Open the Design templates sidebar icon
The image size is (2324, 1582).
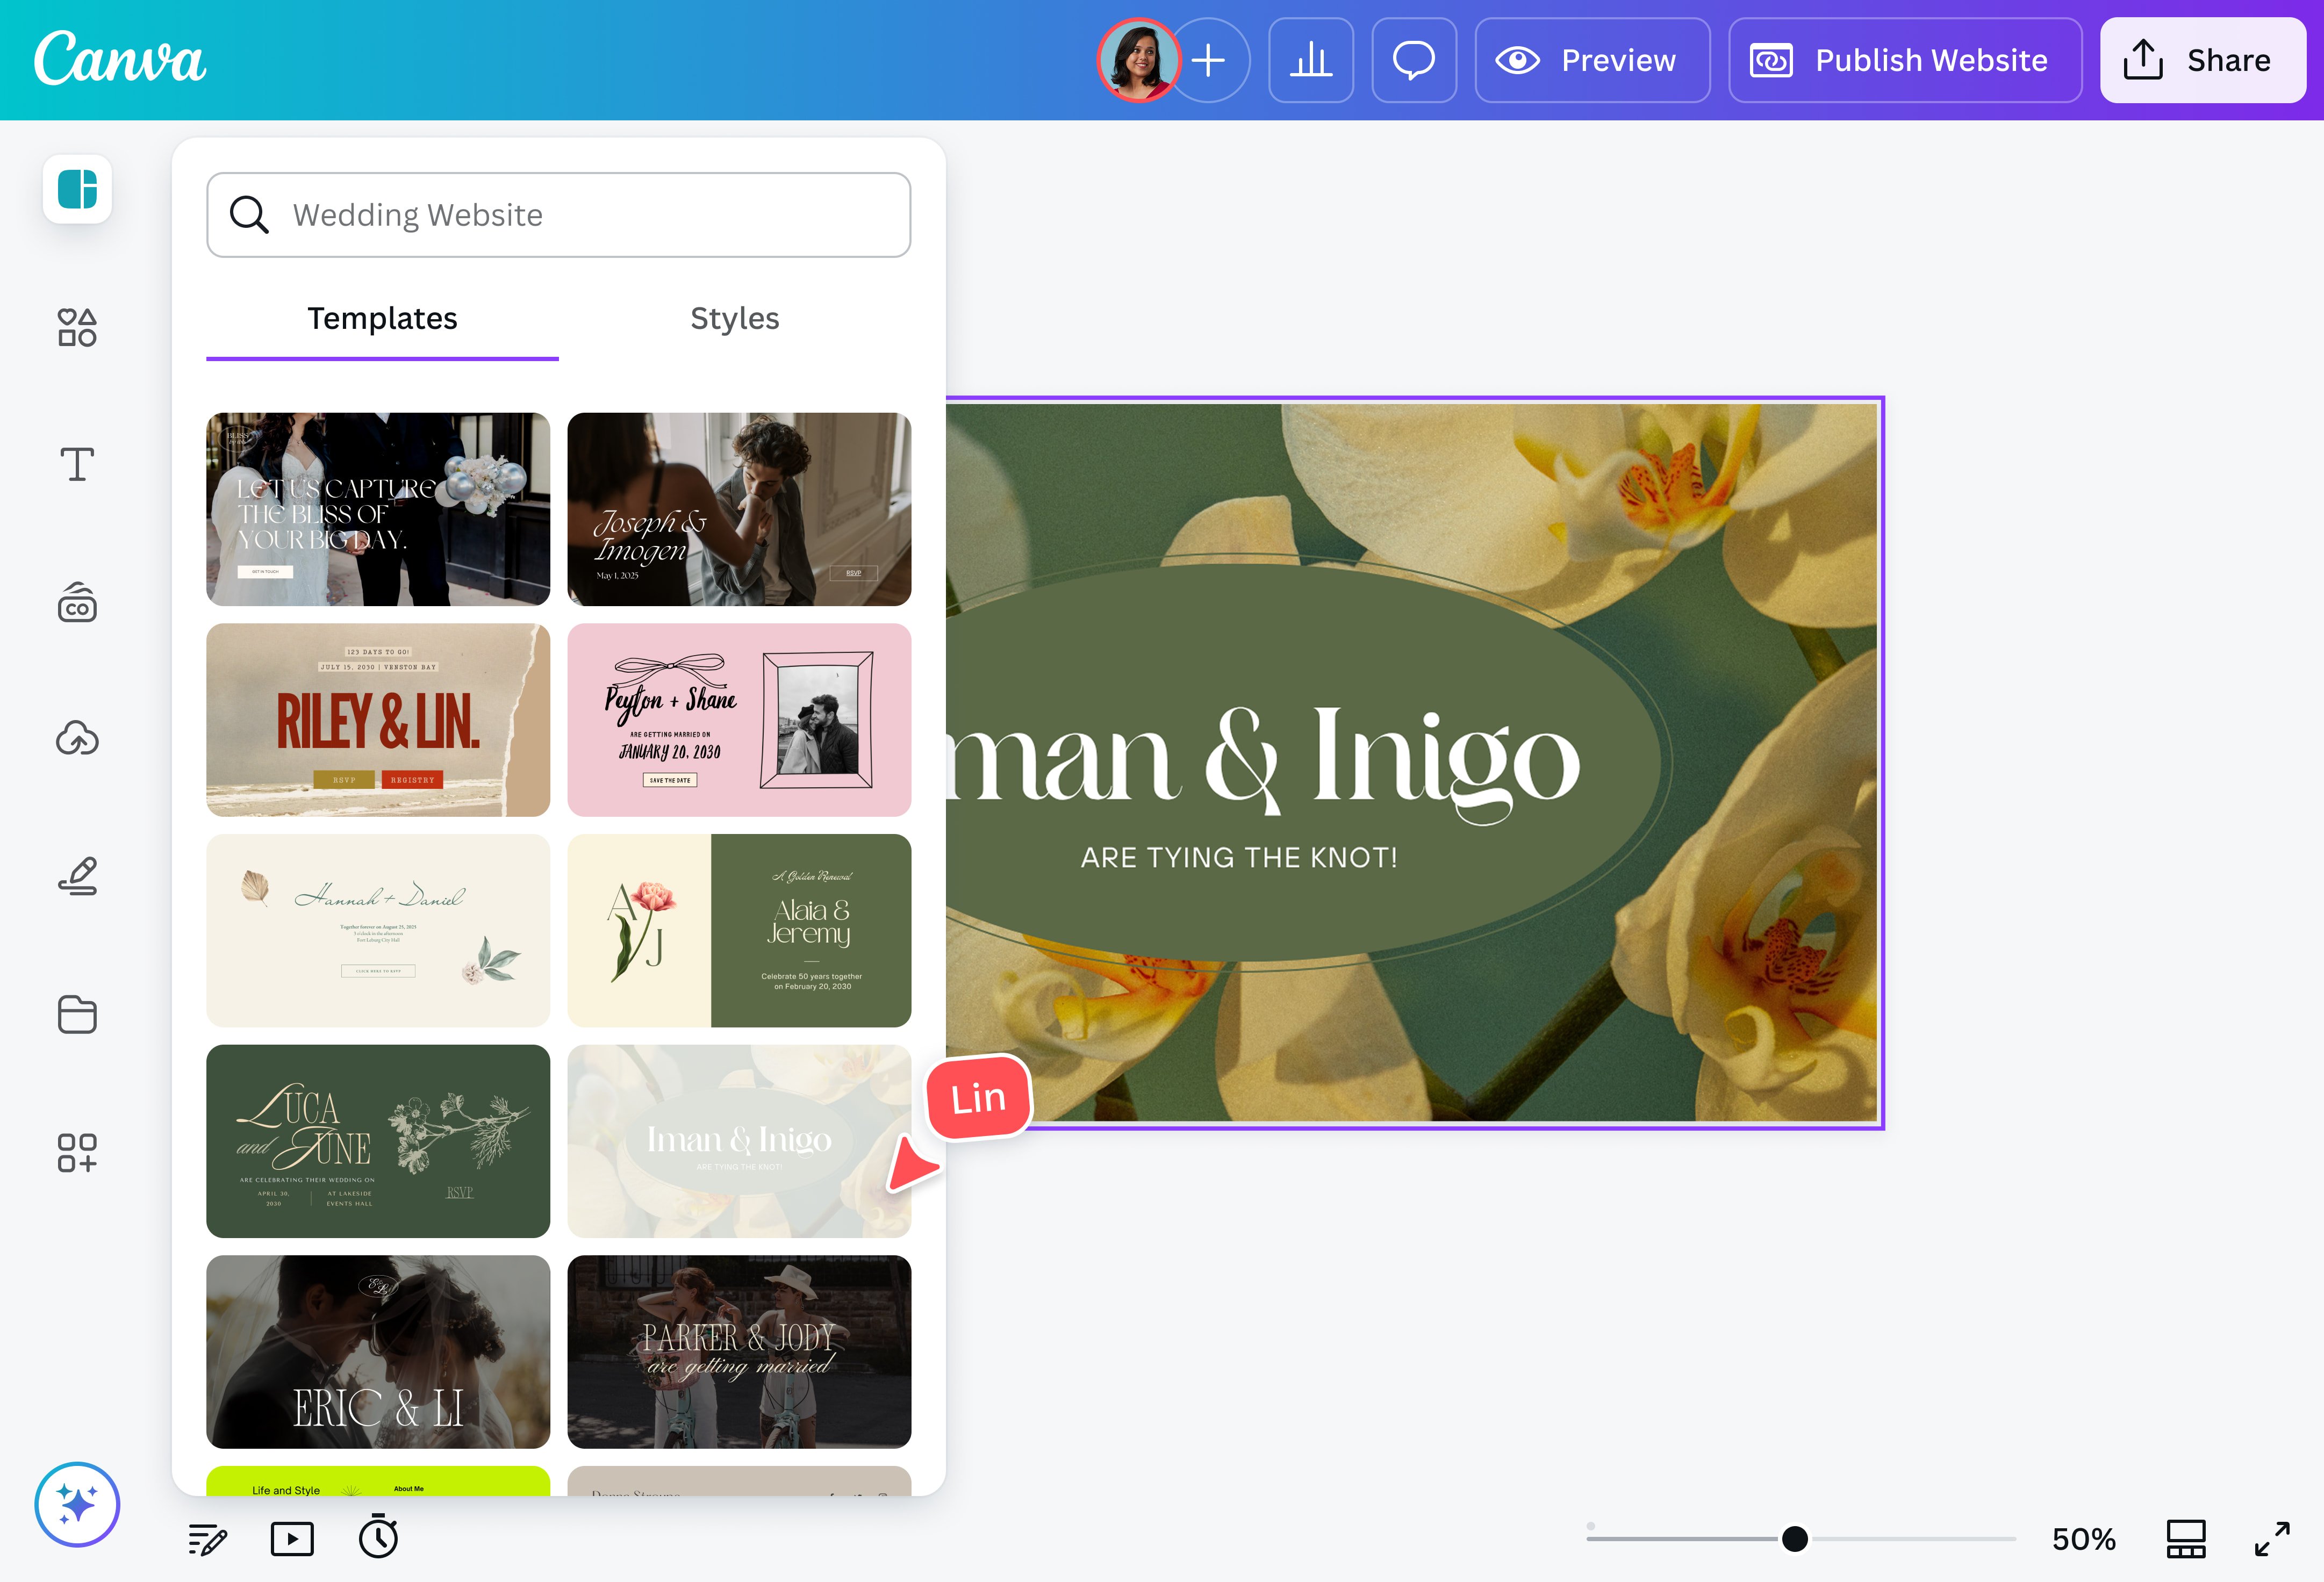77,189
